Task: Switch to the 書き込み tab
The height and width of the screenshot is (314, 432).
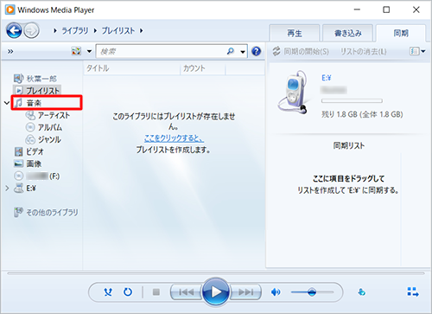Action: pyautogui.click(x=347, y=33)
